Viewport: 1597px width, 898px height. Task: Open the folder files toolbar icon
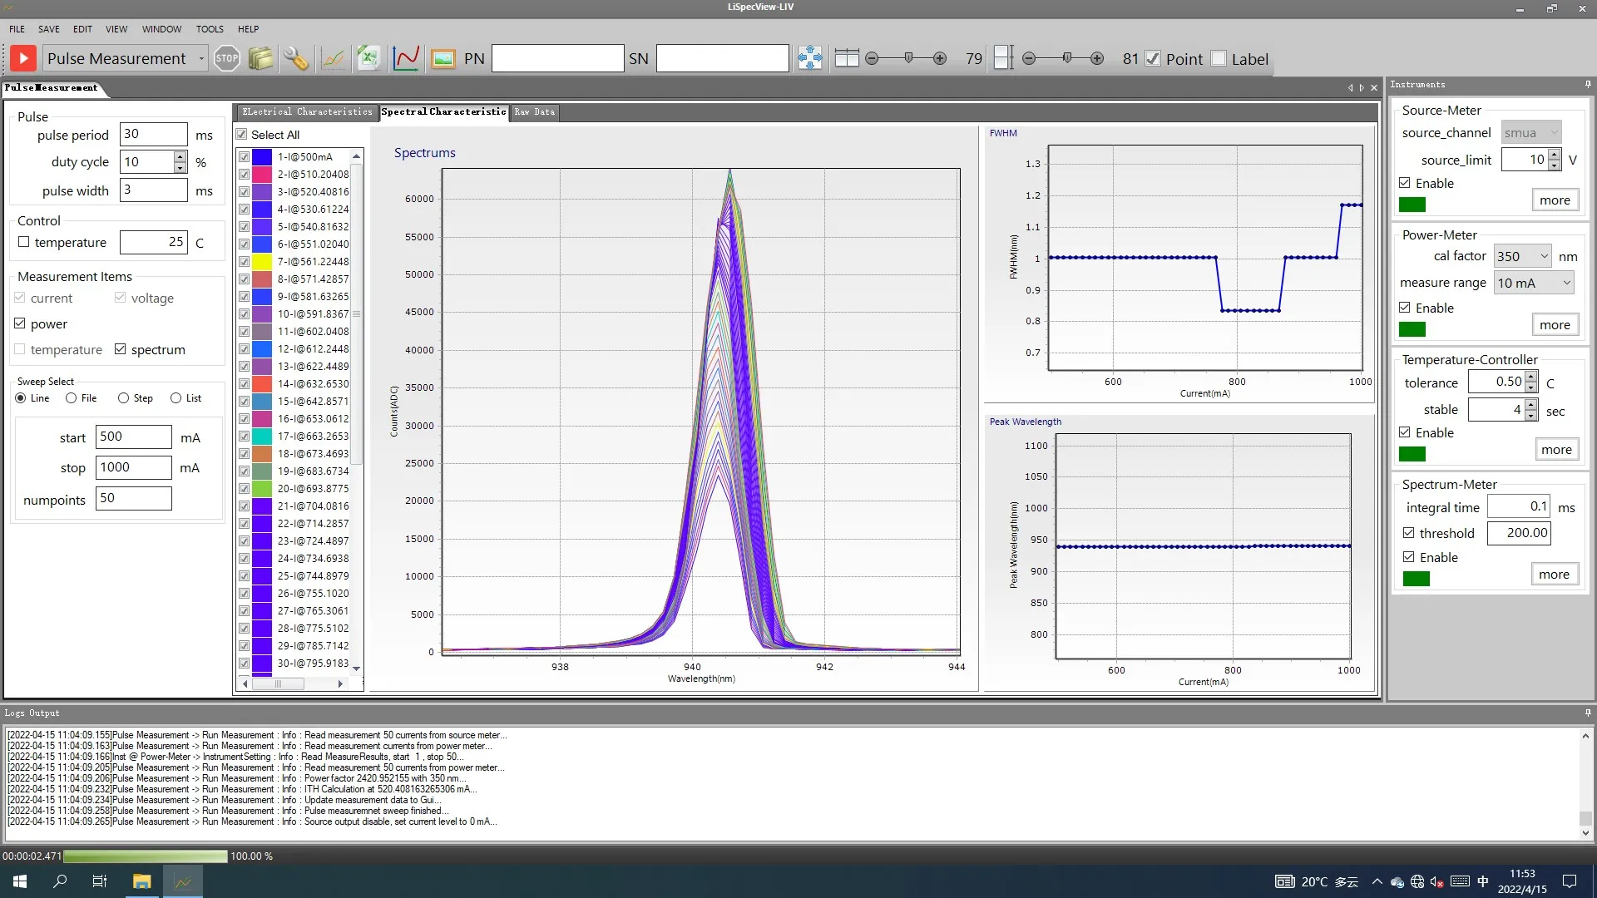tap(260, 58)
